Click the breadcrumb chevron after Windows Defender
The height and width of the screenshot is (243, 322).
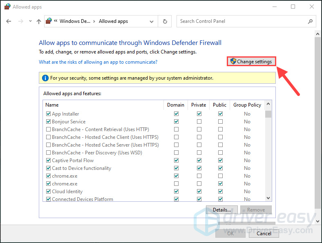[x=94, y=22]
